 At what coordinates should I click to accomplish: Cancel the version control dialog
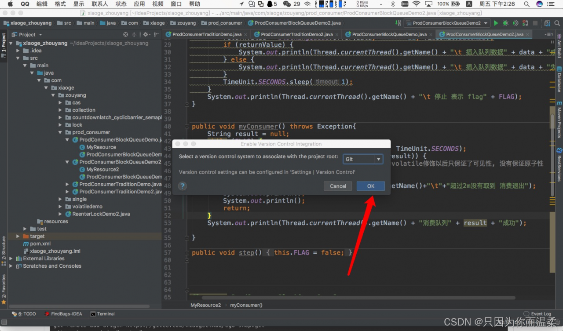pyautogui.click(x=338, y=186)
